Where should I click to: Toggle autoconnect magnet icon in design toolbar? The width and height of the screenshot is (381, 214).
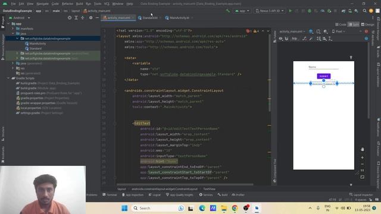(287, 39)
